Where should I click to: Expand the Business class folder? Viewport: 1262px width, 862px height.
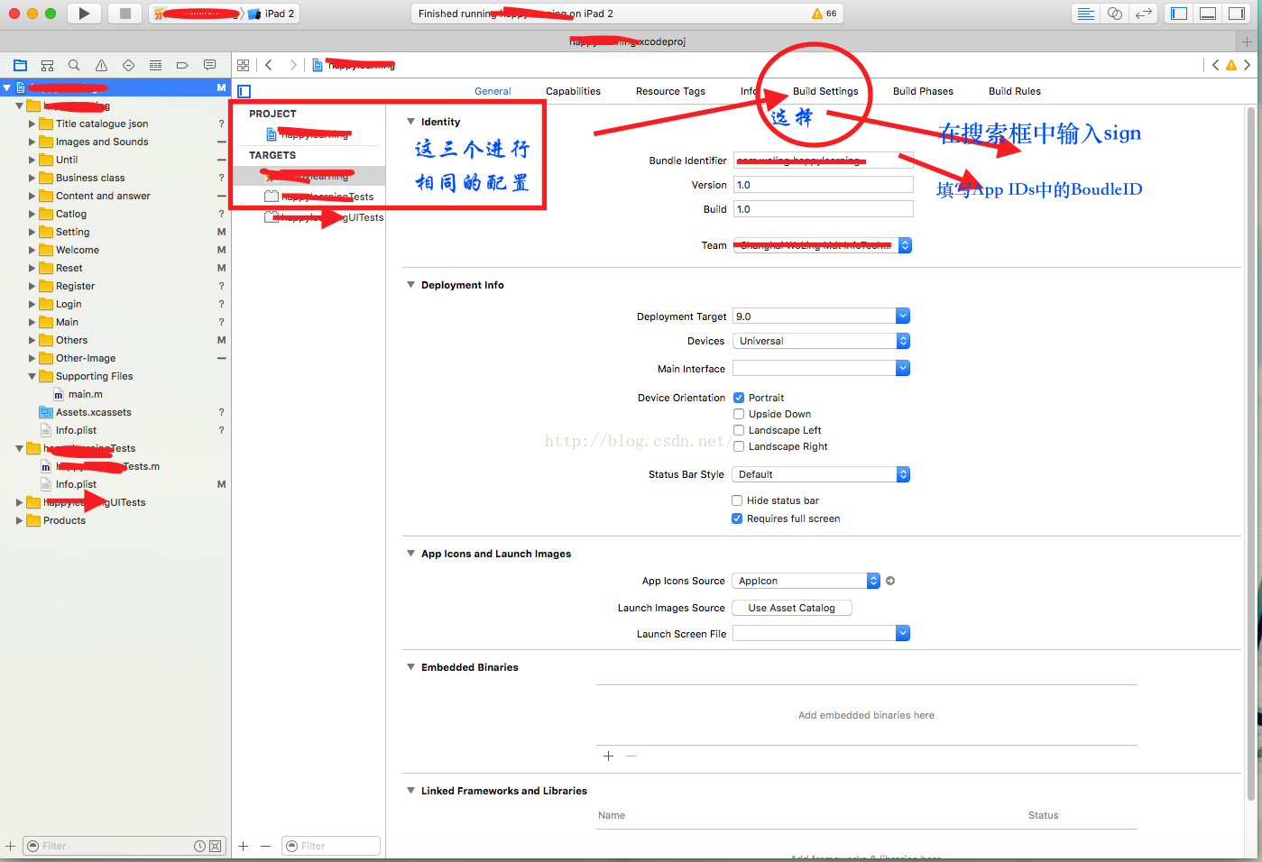(32, 178)
